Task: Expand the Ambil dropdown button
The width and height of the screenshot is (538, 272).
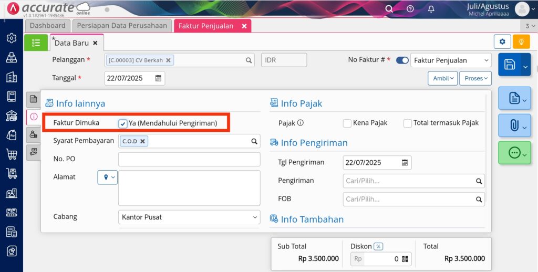Action: pos(442,78)
